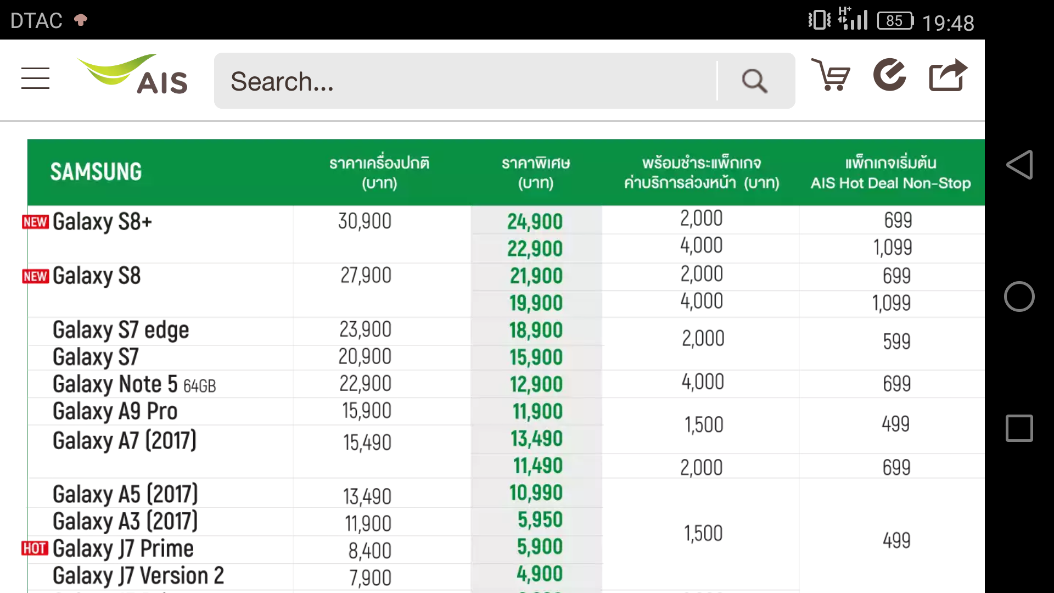
Task: Click the 599 package value
Action: click(x=897, y=342)
